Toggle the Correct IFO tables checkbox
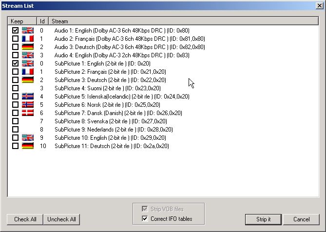This screenshot has height=232, width=326. pyautogui.click(x=145, y=218)
